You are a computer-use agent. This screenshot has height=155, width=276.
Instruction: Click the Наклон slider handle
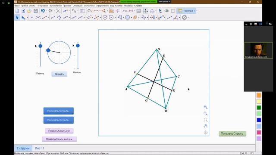[x=78, y=46]
